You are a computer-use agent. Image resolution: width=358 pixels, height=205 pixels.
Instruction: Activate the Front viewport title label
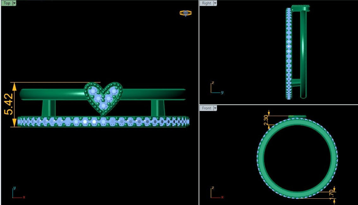206,108
